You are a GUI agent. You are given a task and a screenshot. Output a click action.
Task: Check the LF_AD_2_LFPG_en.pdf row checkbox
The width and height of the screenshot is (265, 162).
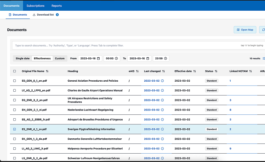click(15, 91)
